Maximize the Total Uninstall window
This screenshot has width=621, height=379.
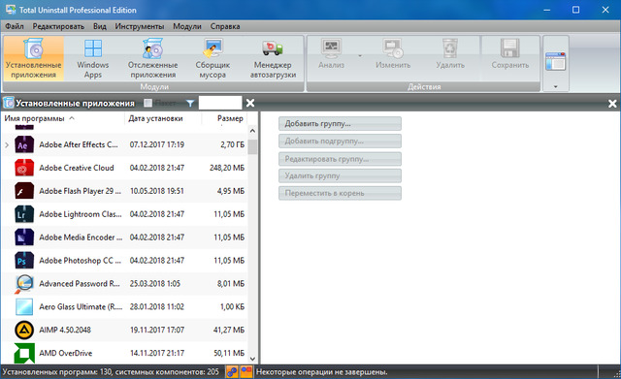[x=575, y=10]
